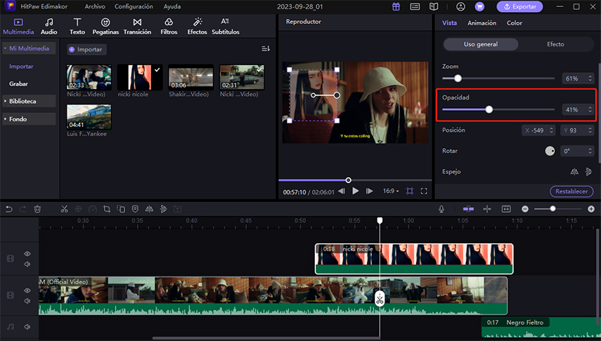Click the sort media list icon

(x=266, y=48)
